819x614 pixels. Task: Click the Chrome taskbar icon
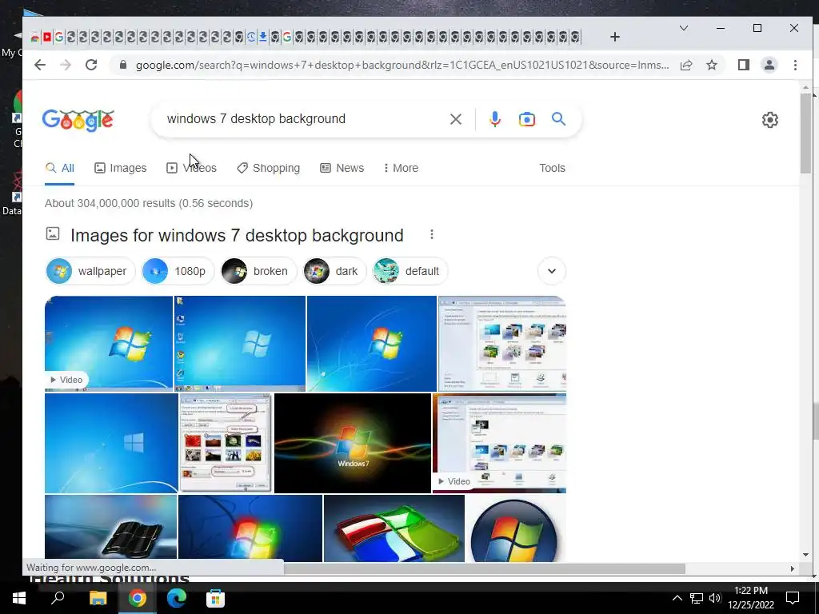click(138, 598)
